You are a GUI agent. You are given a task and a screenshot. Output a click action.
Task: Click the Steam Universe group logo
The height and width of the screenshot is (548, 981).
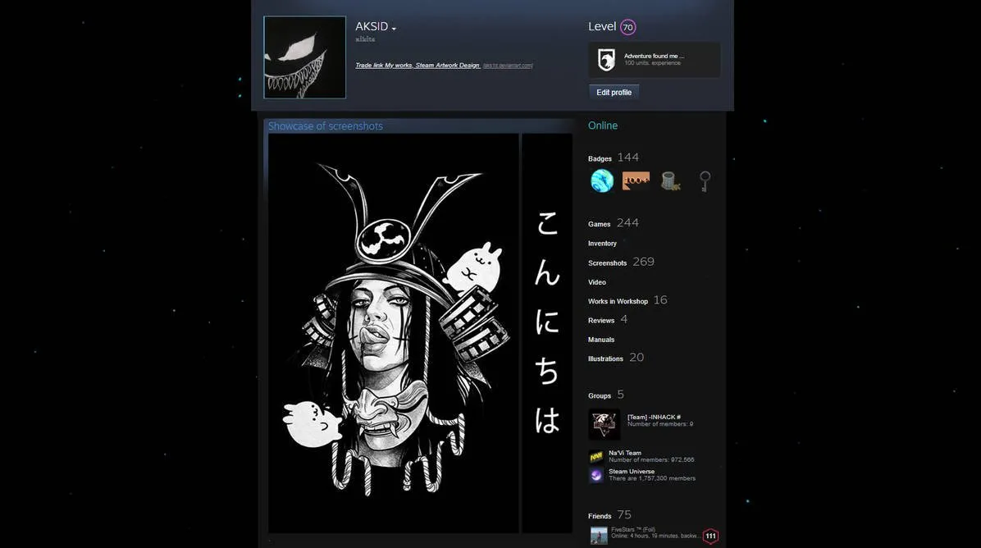point(595,476)
